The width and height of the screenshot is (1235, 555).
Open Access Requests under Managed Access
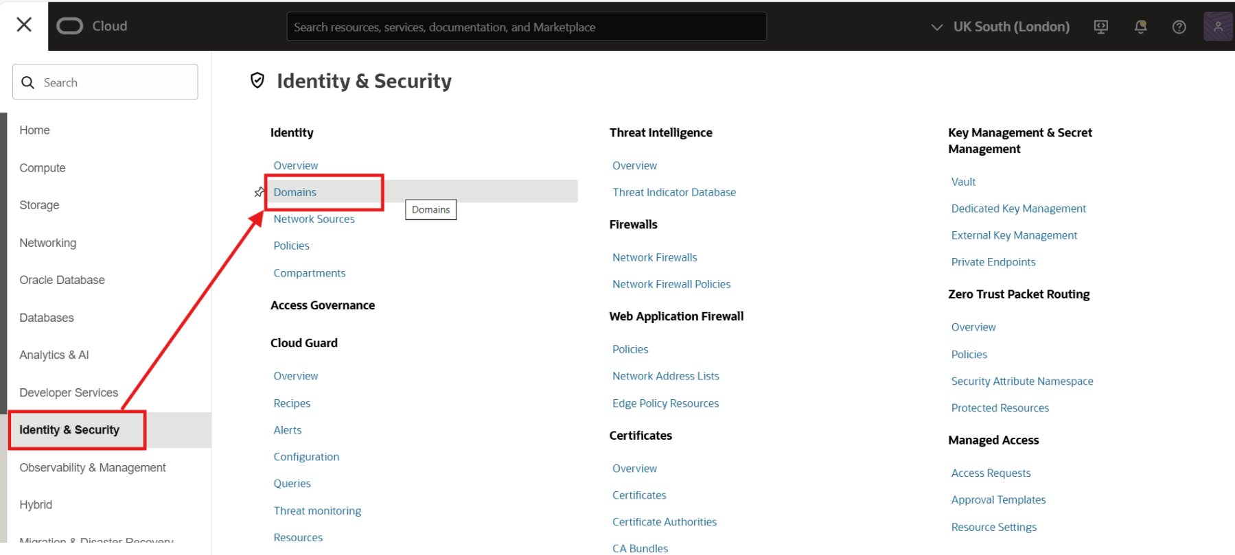pos(991,473)
